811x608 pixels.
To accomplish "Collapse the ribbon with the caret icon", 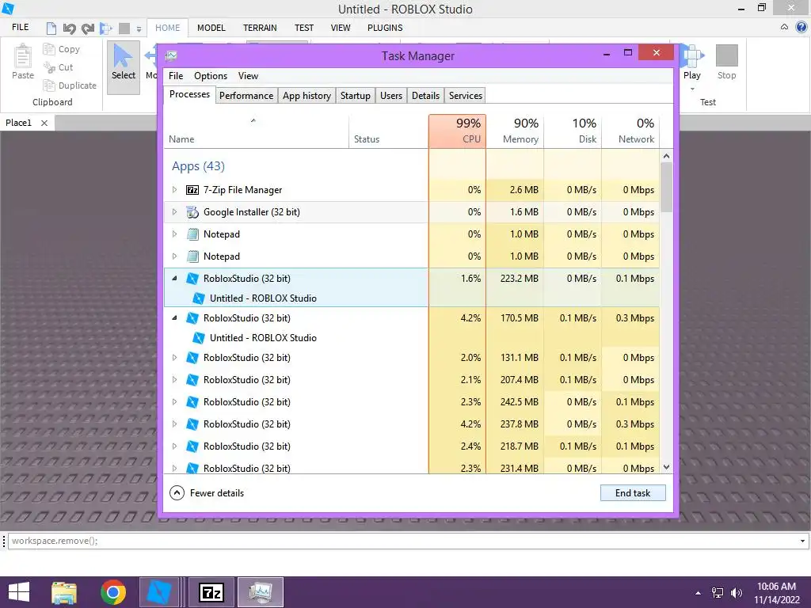I will (x=784, y=27).
